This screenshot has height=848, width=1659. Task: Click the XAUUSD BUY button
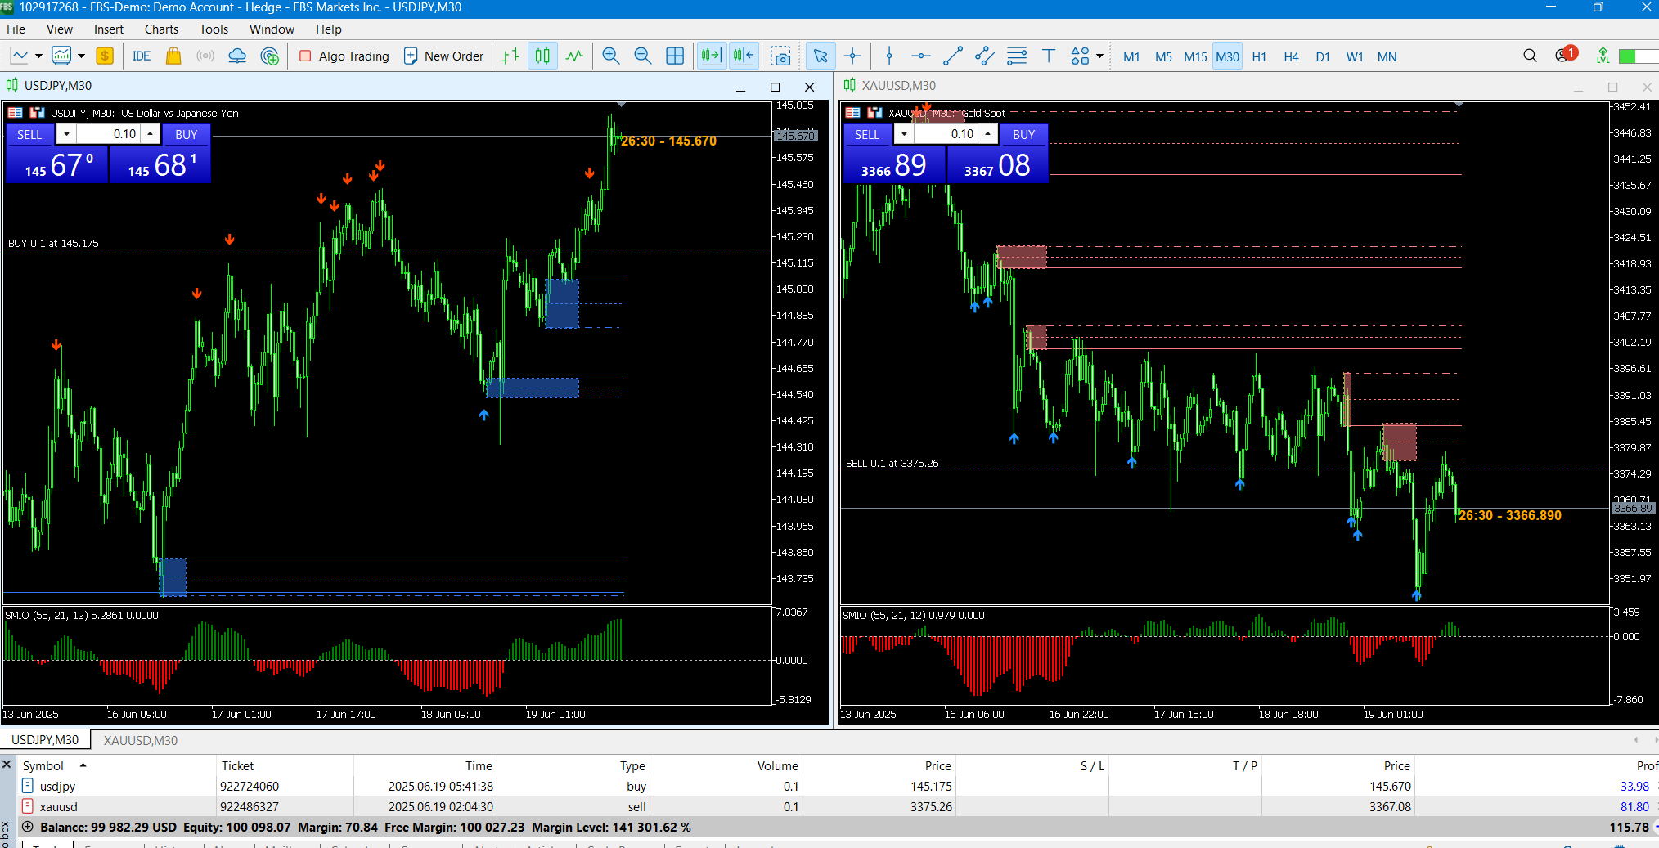tap(1023, 134)
